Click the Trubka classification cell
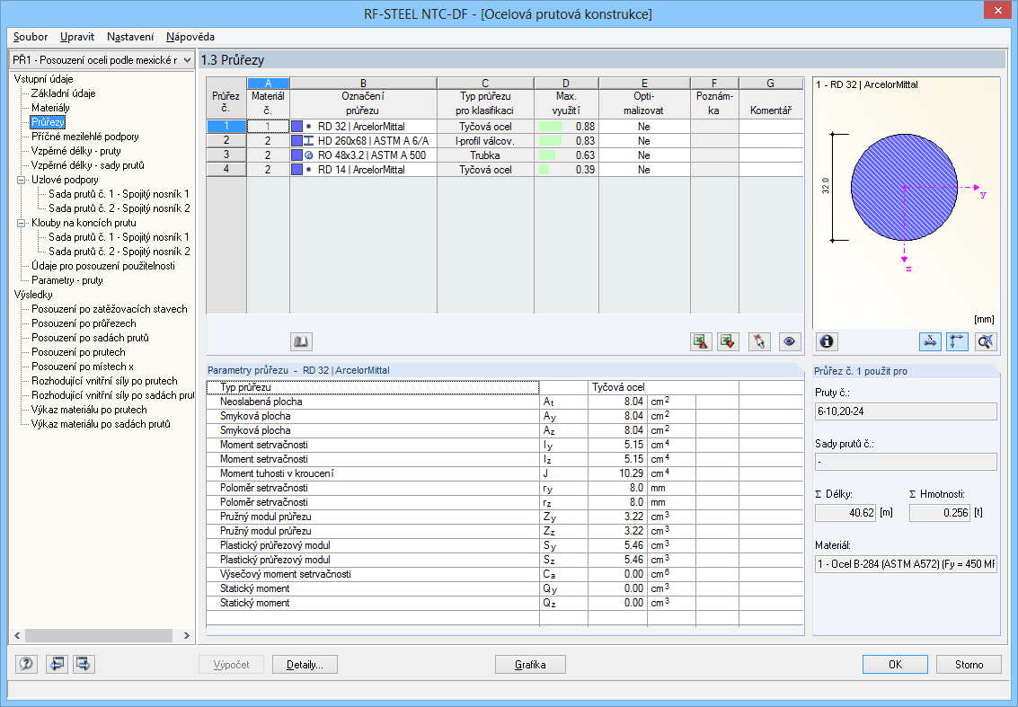Screen dimensions: 1018x707 (x=485, y=155)
